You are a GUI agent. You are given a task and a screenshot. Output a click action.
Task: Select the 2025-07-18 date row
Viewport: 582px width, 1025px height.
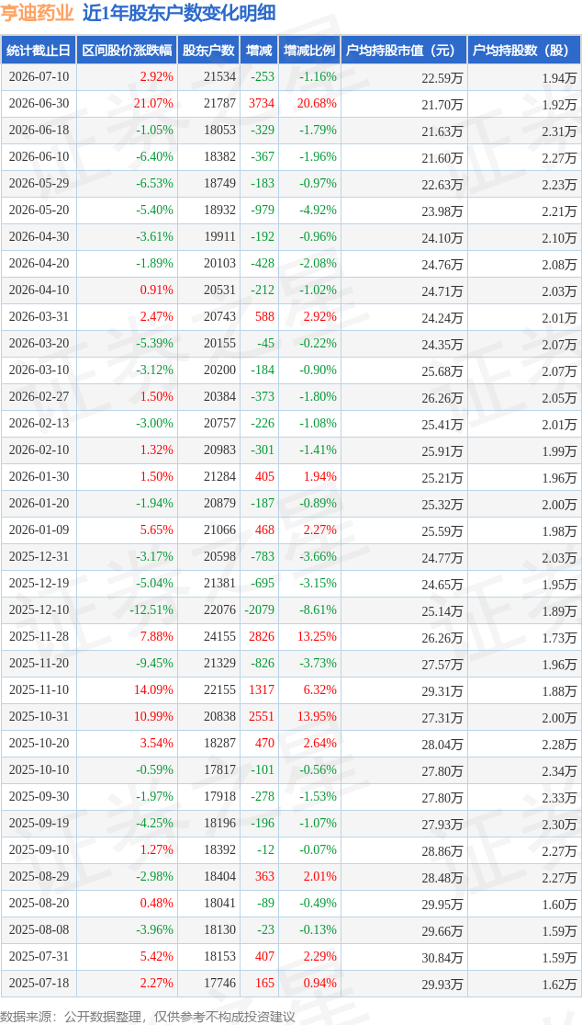291,983
